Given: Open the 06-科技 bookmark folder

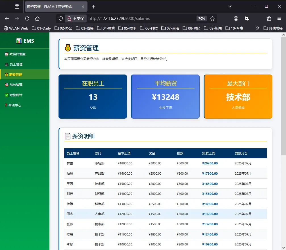Looking at the screenshot, I should point(149,28).
